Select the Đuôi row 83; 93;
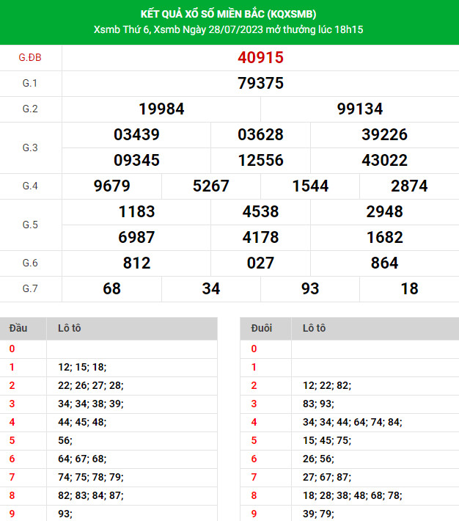Screen dimensions: 459x521 350,404
